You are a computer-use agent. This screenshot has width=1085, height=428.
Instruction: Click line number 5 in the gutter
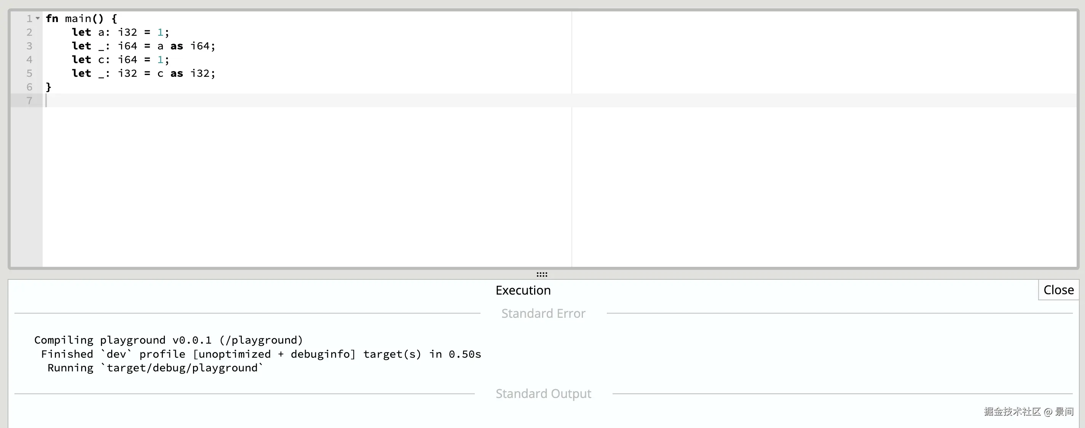[x=29, y=73]
